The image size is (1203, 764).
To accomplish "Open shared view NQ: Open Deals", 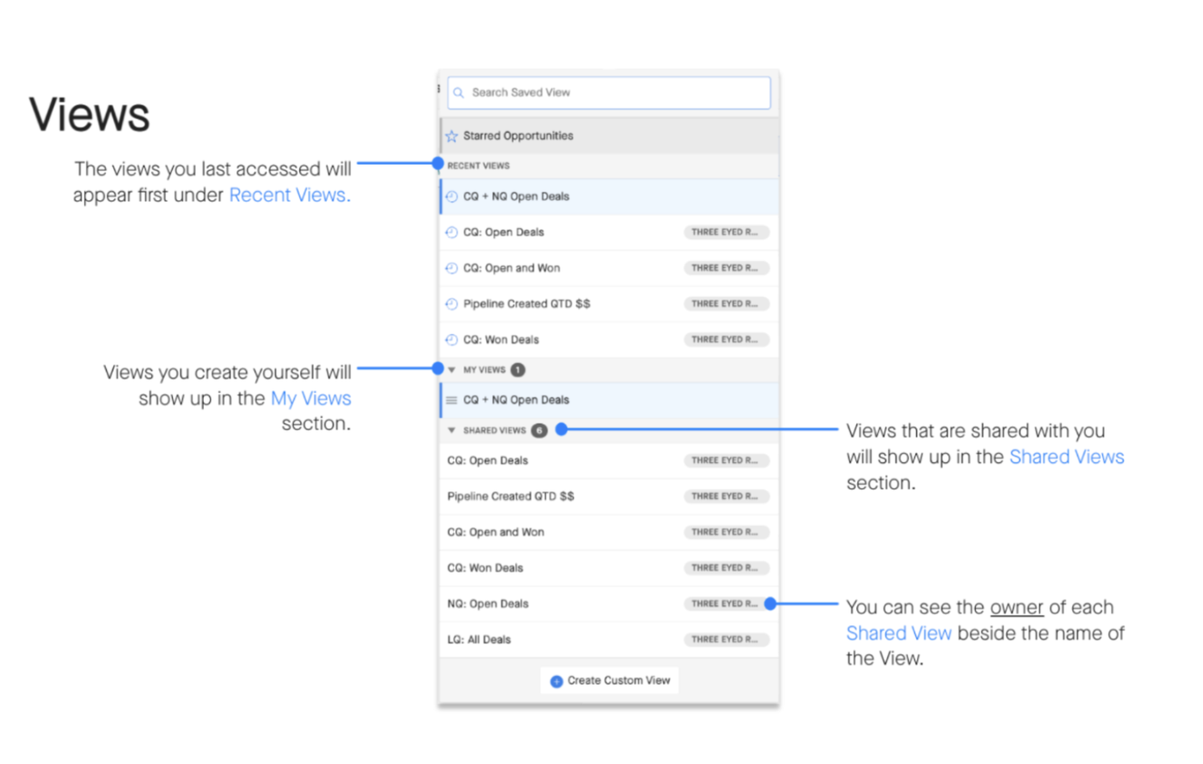I will point(609,604).
